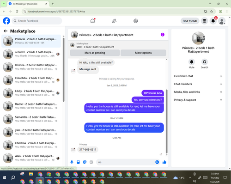Click the microphone voice clip icon

coord(72,162)
